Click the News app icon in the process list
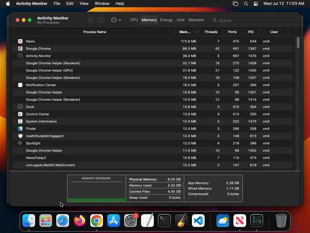310x233 pixels. click(x=20, y=41)
